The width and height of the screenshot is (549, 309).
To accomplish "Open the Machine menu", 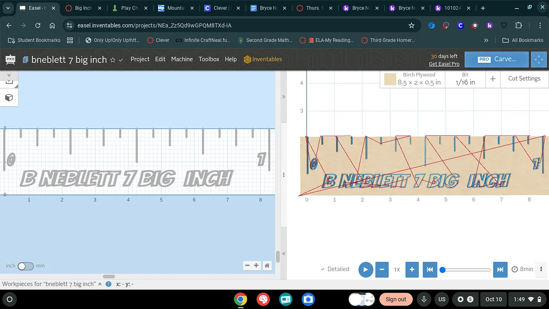I will pyautogui.click(x=182, y=59).
